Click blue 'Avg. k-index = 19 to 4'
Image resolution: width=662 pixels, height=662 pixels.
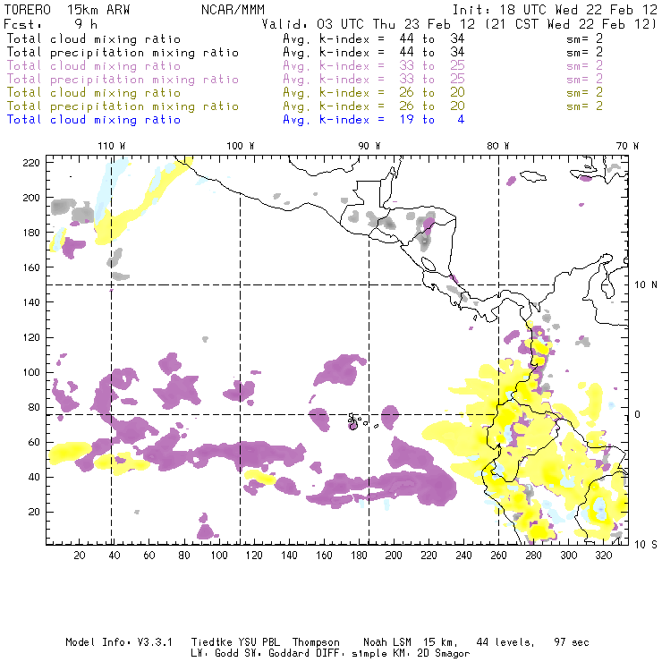(x=374, y=120)
